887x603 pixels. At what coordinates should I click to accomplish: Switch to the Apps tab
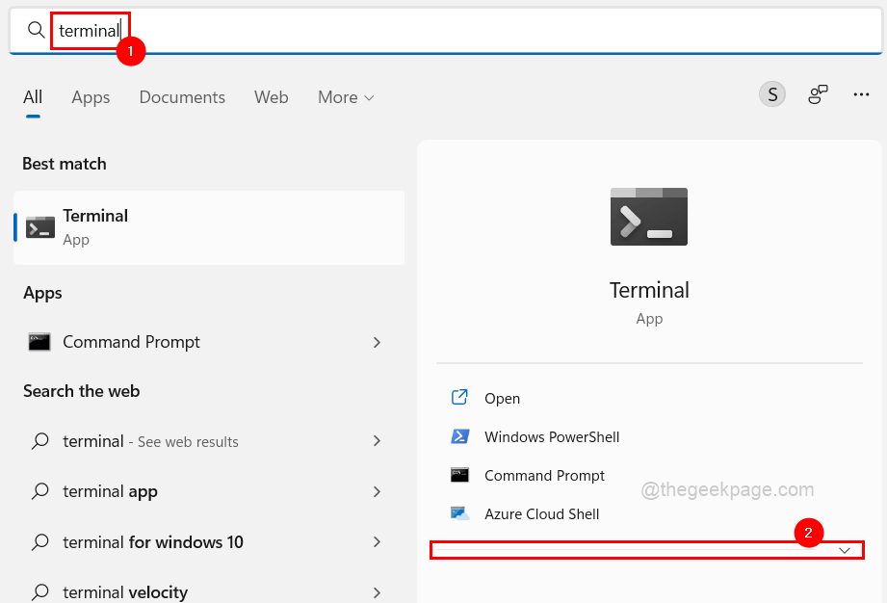tap(91, 97)
